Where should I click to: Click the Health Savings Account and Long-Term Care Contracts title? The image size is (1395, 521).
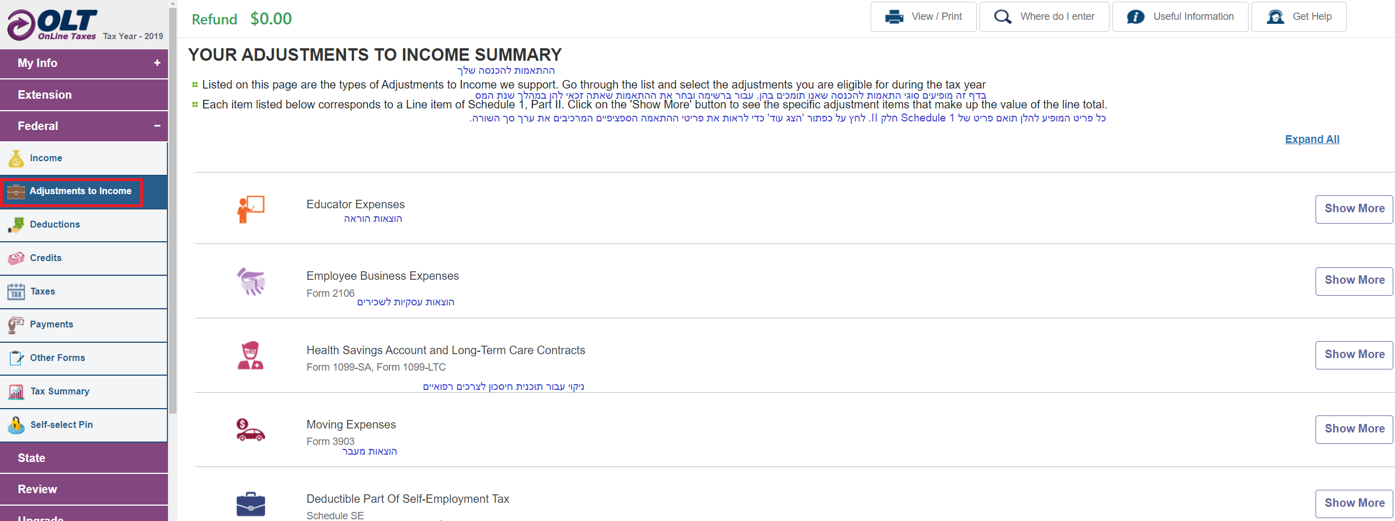[x=446, y=350]
